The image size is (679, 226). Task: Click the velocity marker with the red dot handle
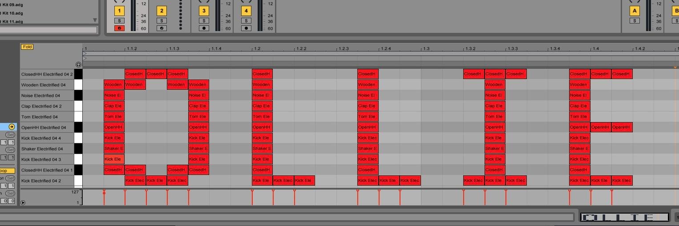point(104,193)
